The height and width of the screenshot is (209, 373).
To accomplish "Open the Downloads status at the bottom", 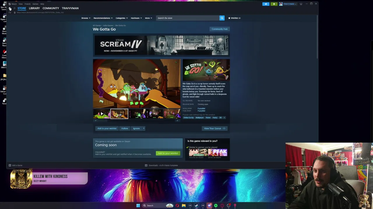I will [x=161, y=165].
